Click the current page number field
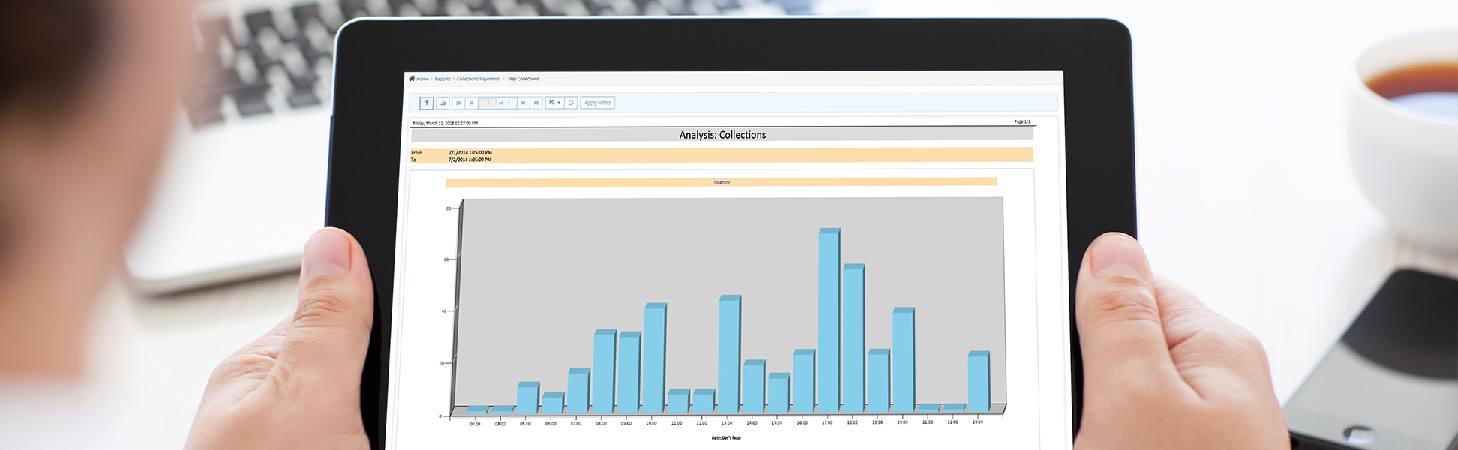Image resolution: width=1458 pixels, height=450 pixels. [487, 103]
